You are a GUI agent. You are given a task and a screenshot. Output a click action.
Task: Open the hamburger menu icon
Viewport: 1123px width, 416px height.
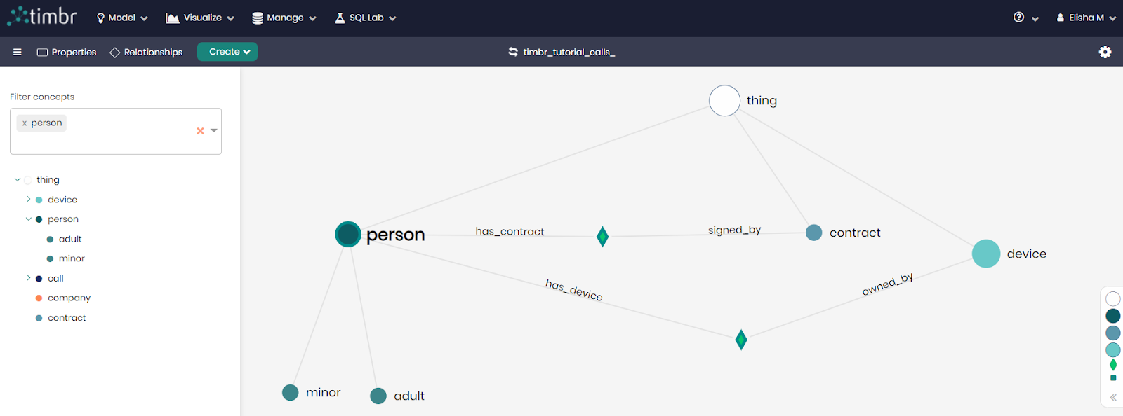(x=18, y=52)
